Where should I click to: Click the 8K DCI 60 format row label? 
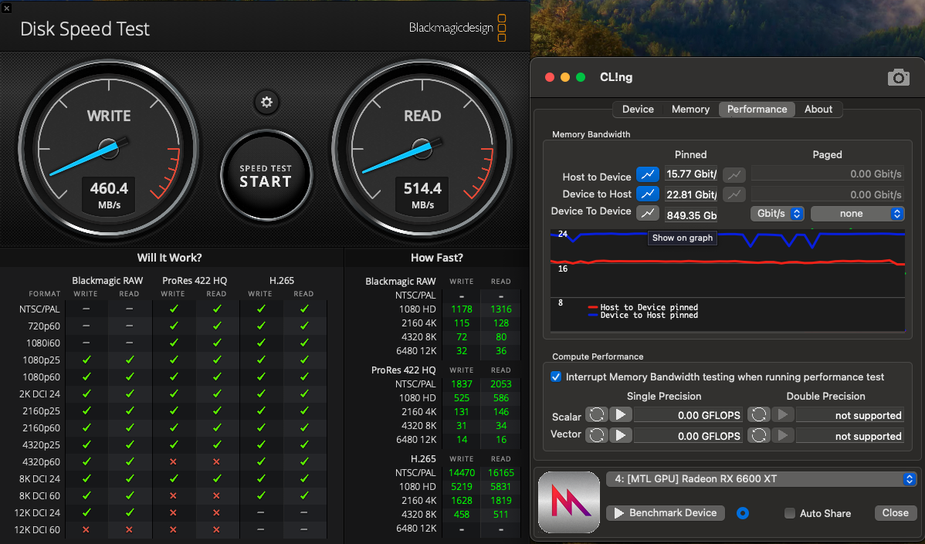pos(39,495)
